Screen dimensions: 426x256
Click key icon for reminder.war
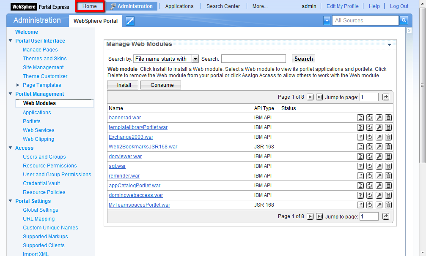379,176
